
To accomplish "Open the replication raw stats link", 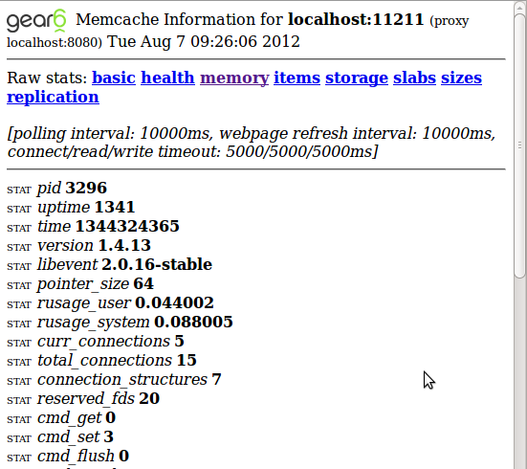I will (x=53, y=98).
